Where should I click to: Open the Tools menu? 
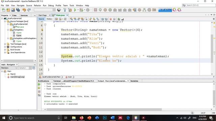click(72, 5)
